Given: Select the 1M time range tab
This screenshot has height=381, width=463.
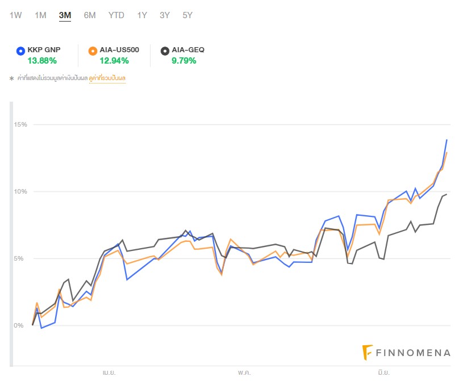Looking at the screenshot, I should point(40,15).
